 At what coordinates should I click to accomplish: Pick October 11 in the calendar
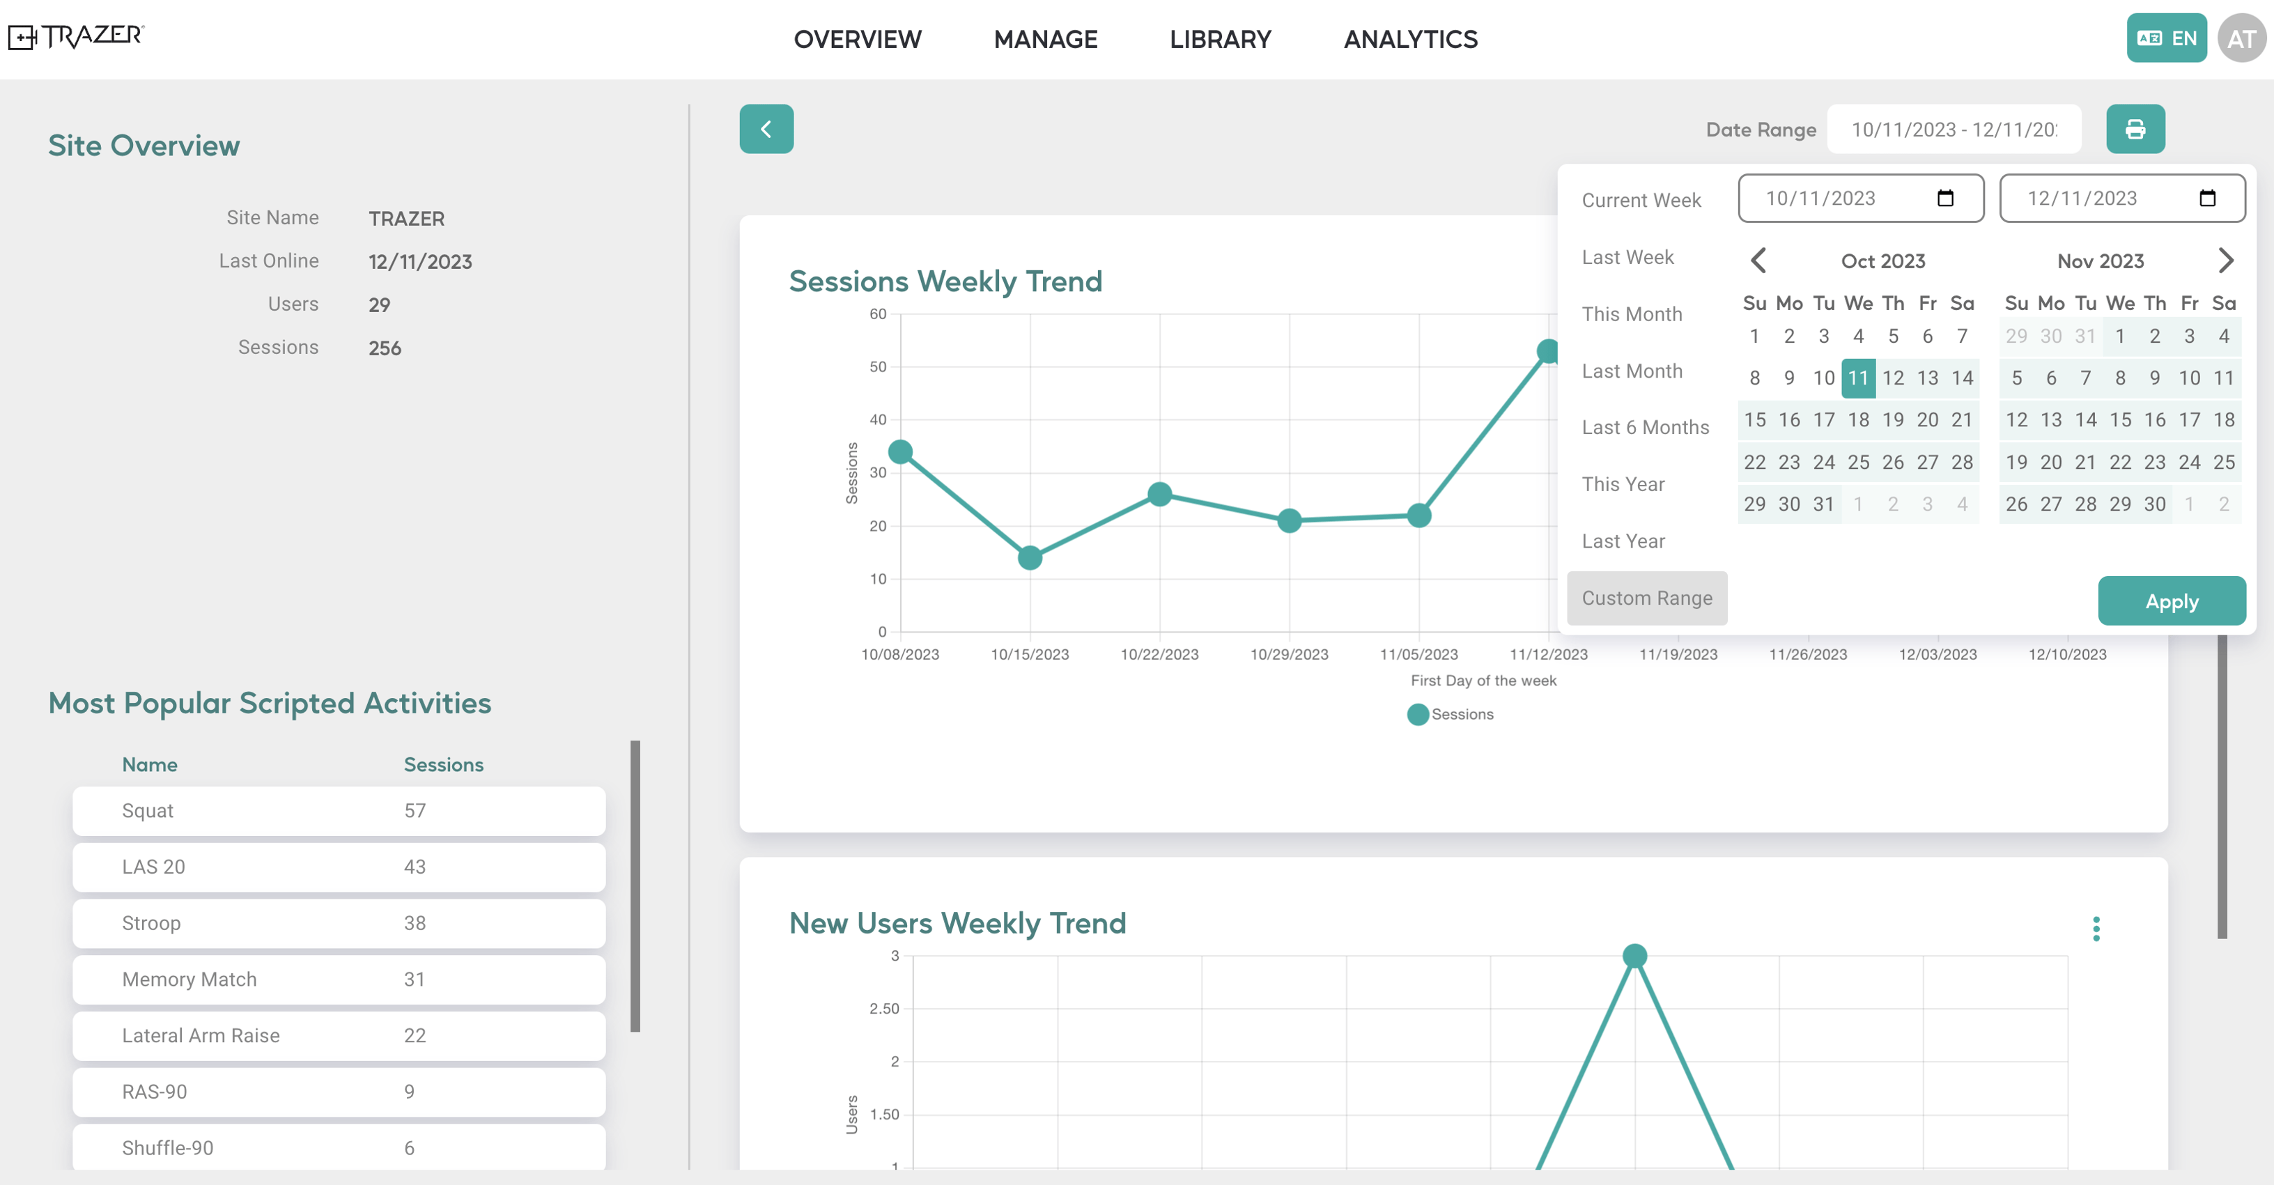click(1858, 378)
